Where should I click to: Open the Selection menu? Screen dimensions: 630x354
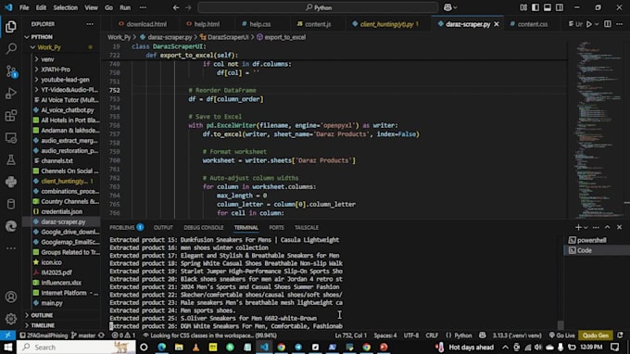[x=65, y=7]
